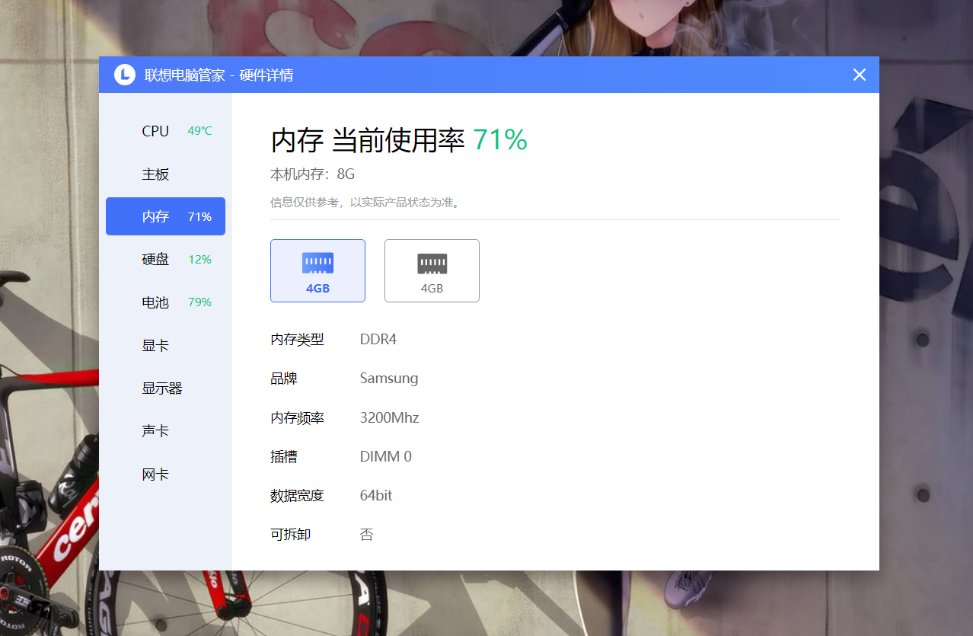Click the 品牌 label

(283, 379)
